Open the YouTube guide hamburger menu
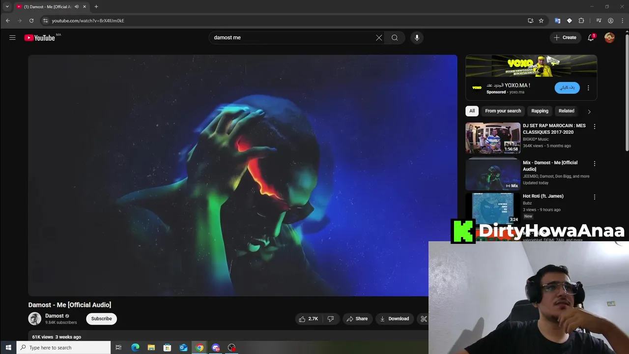 point(12,37)
